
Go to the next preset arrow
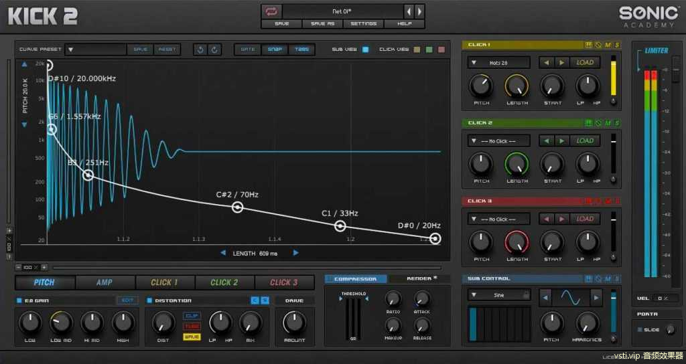[x=419, y=11]
